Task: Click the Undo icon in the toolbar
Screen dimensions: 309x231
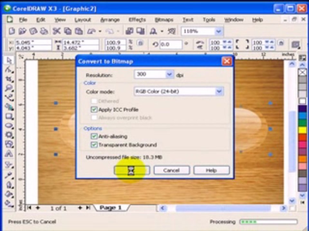Action: pos(91,31)
